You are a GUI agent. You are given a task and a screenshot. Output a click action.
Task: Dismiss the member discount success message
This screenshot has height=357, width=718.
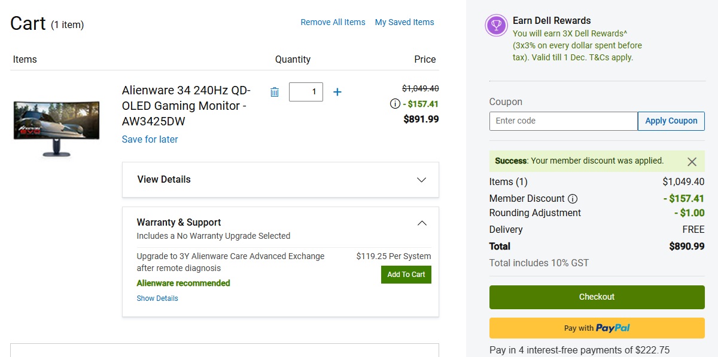tap(692, 161)
